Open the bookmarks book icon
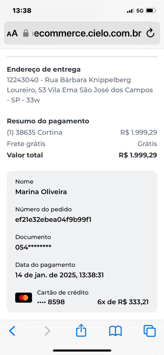The width and height of the screenshot is (164, 355). tap(115, 331)
